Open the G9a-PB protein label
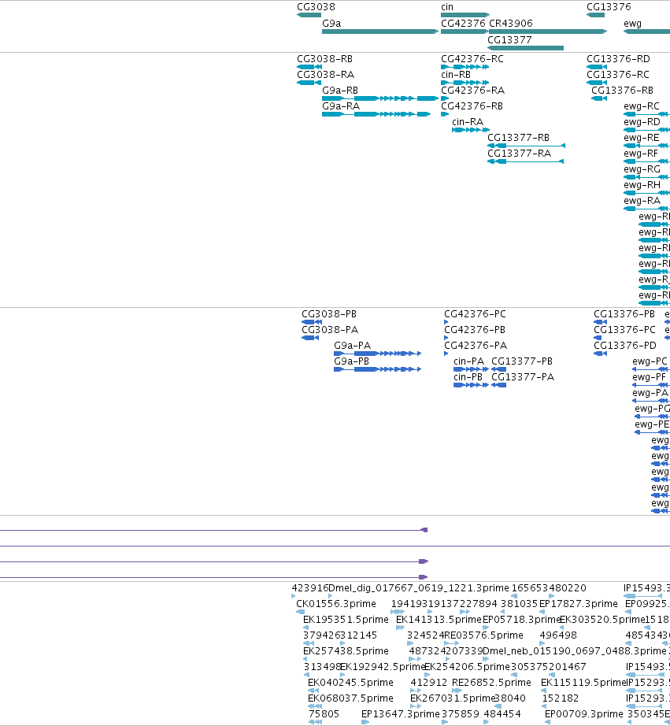The image size is (670, 726). pos(351,361)
